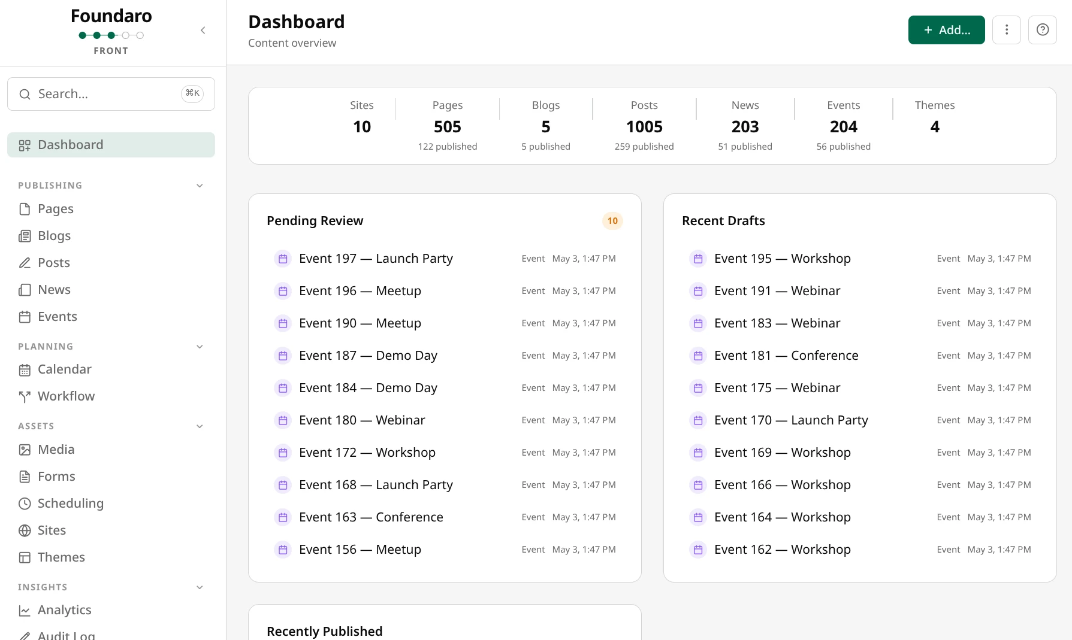
Task: Click the Sites globe icon
Action: tap(25, 530)
